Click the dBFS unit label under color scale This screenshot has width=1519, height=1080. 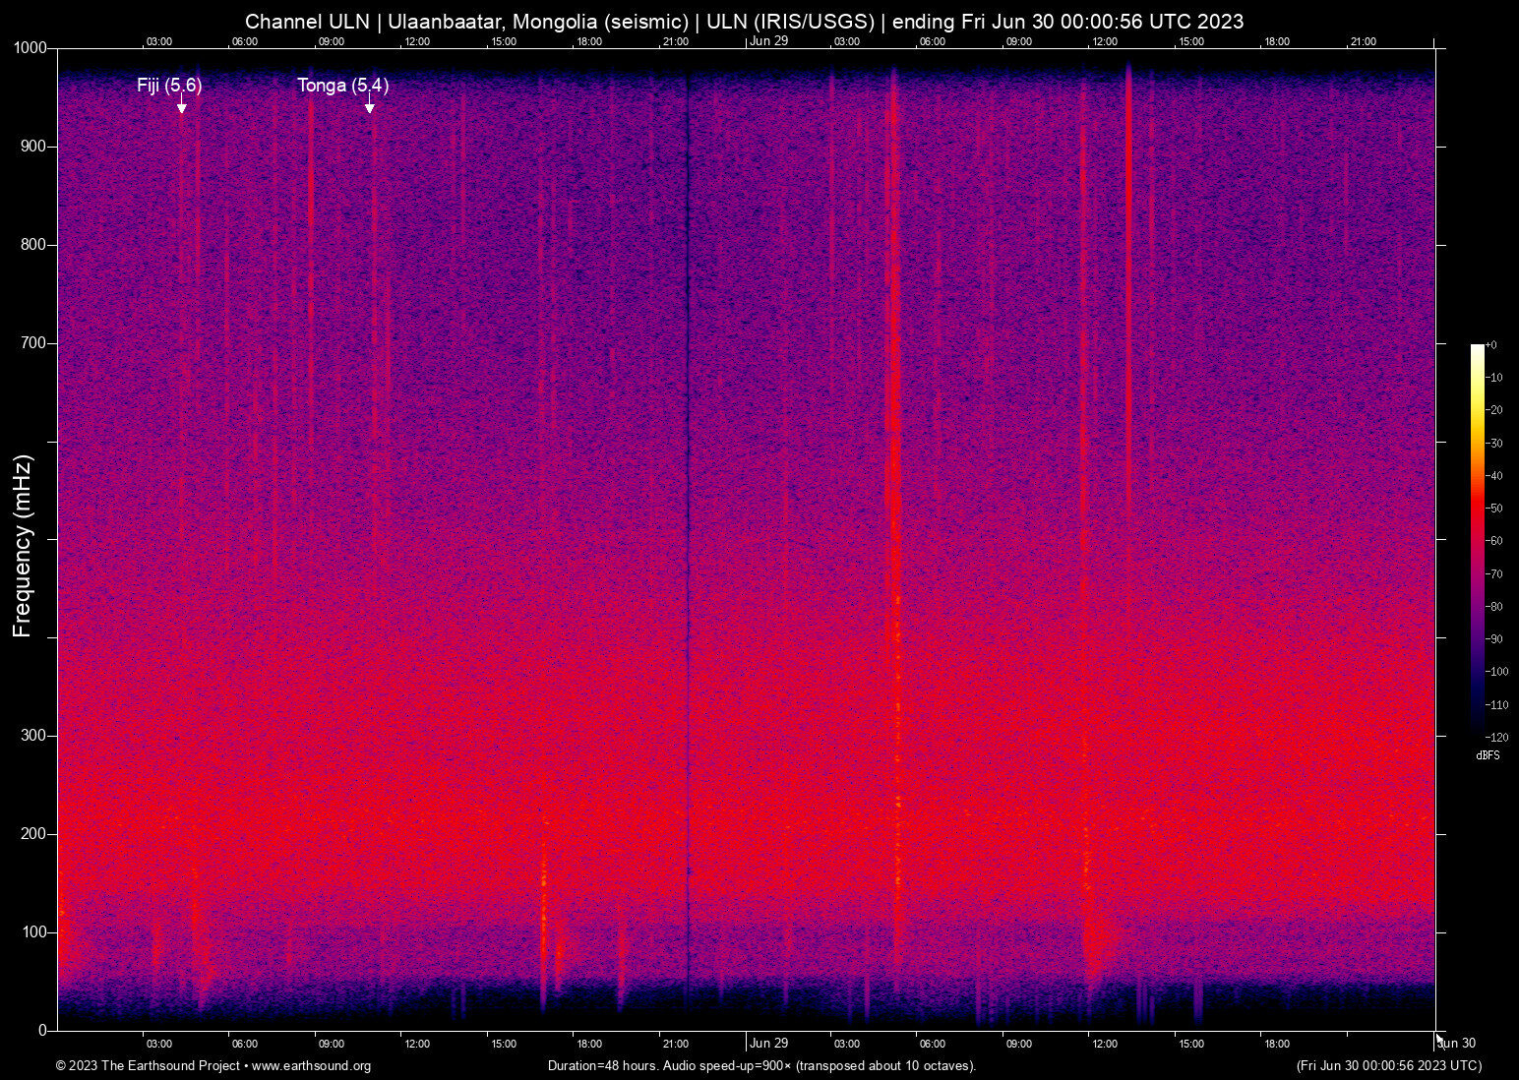pos(1488,755)
